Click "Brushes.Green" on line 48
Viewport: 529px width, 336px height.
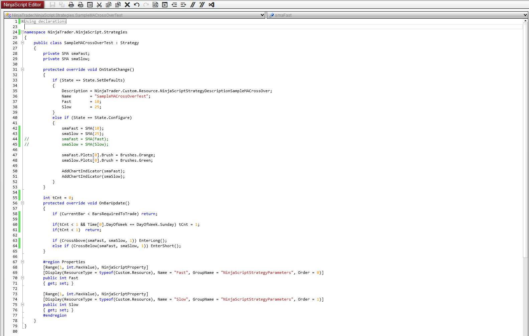(x=135, y=160)
